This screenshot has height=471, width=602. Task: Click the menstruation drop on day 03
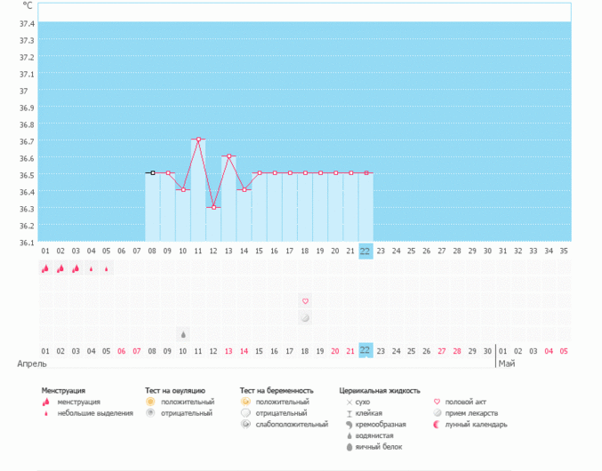tap(76, 267)
